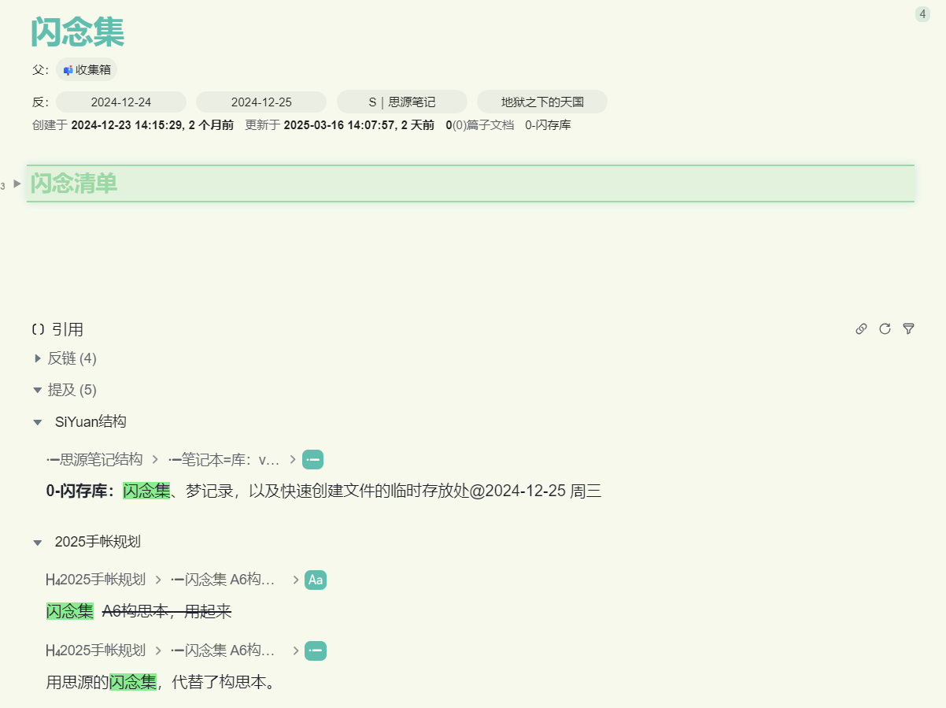
Task: Click the green Aa block icon in the breadcrumb
Action: [x=314, y=580]
